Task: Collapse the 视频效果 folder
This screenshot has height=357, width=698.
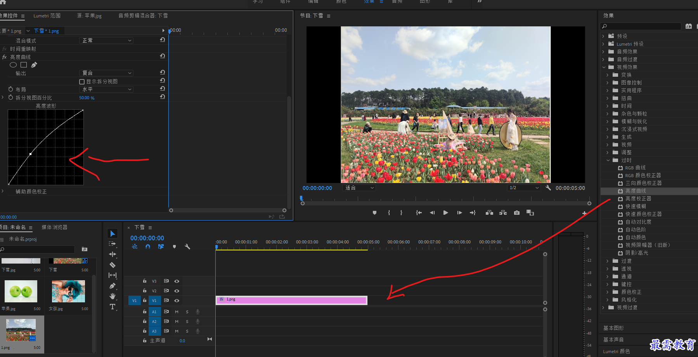Action: [x=604, y=67]
